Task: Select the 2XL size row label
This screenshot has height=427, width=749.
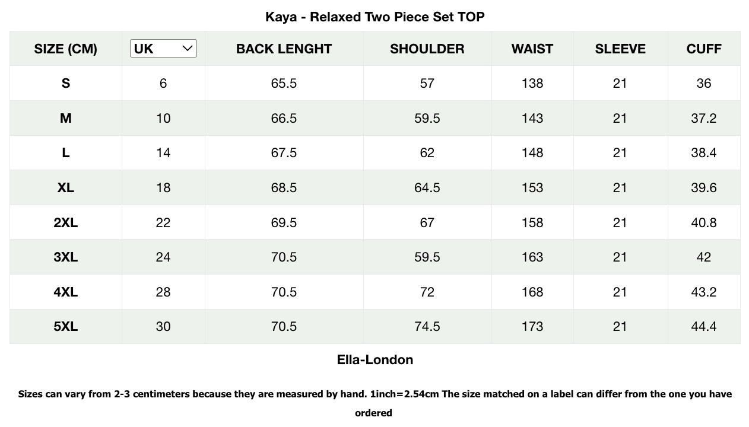Action: click(x=65, y=222)
